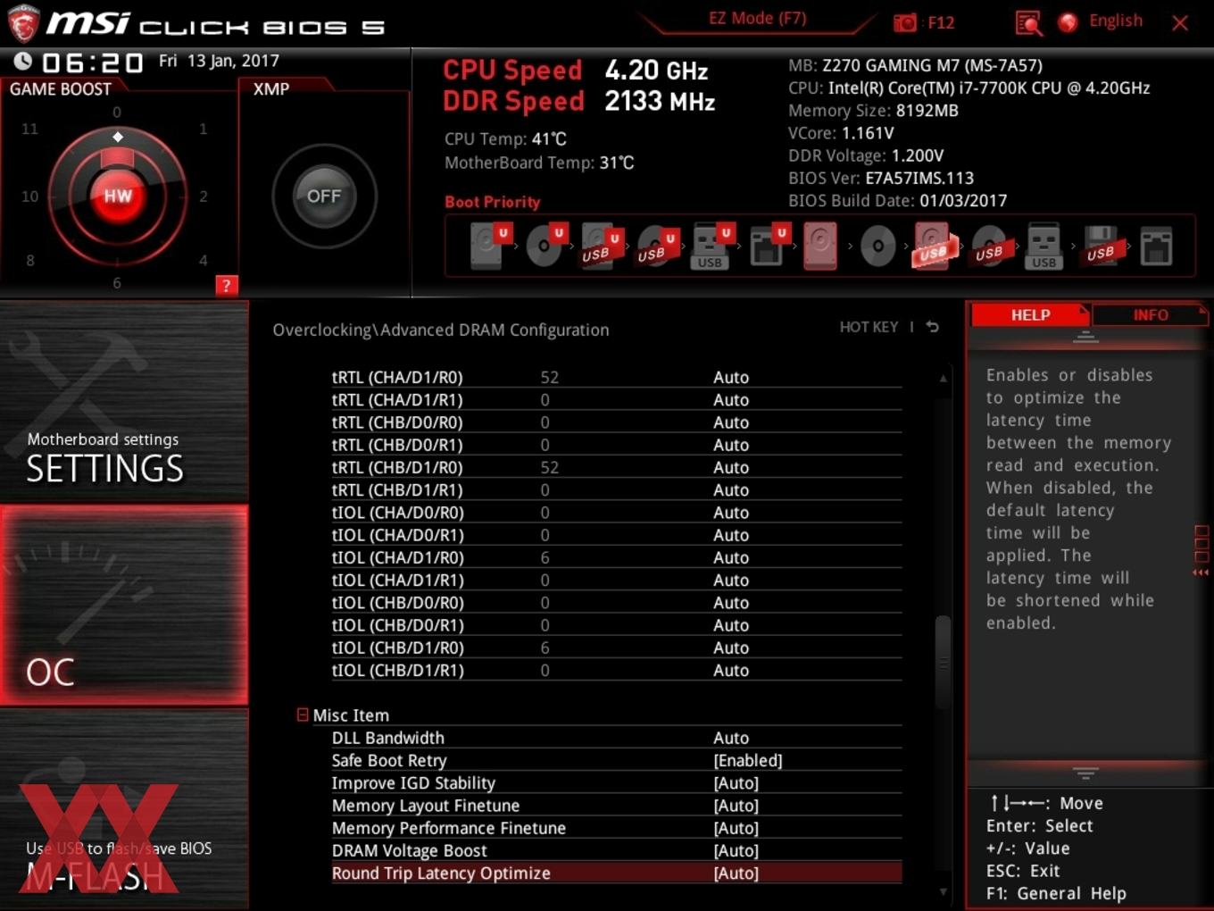Toggle the Game Boost HW button
Image resolution: width=1214 pixels, height=911 pixels.
coord(118,196)
